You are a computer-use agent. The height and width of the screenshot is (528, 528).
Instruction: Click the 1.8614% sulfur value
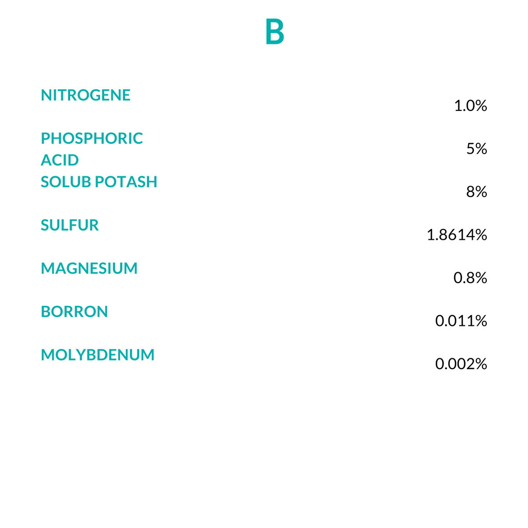457,235
